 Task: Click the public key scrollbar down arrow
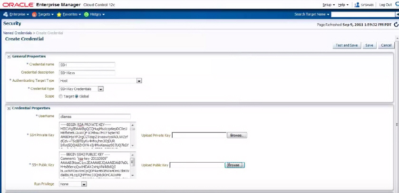tap(133, 176)
